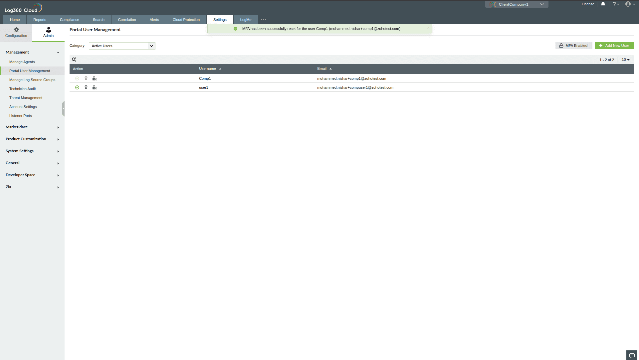Delete the user Comp1 using trash icon

coord(86,78)
